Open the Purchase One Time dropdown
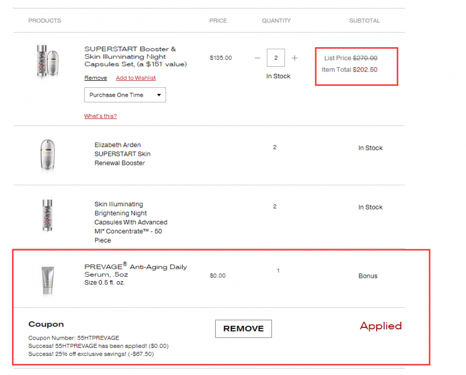This screenshot has width=466, height=375. 125,95
